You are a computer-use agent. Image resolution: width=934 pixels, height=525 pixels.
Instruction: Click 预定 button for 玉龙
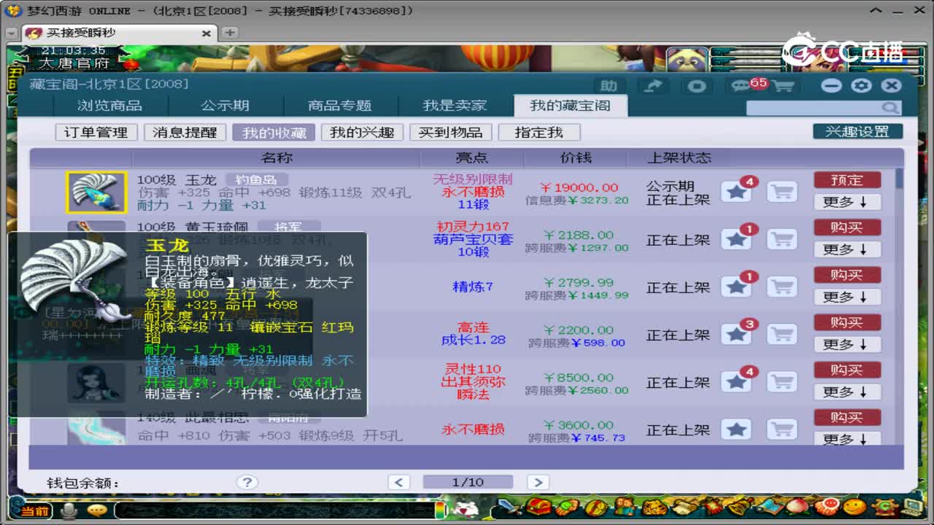(847, 180)
